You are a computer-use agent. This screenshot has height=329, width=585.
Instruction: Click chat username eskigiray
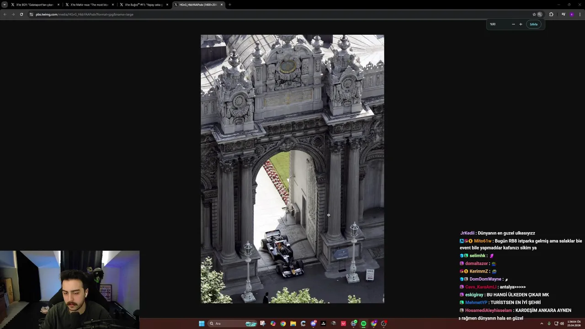(474, 295)
